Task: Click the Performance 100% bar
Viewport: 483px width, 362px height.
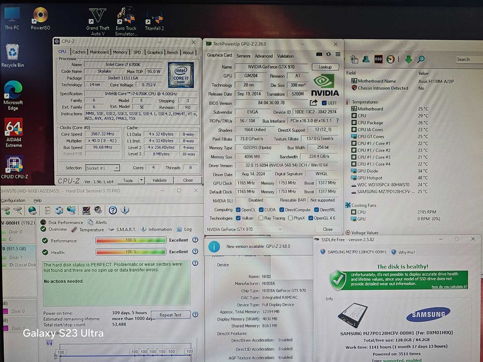Action: (x=130, y=240)
